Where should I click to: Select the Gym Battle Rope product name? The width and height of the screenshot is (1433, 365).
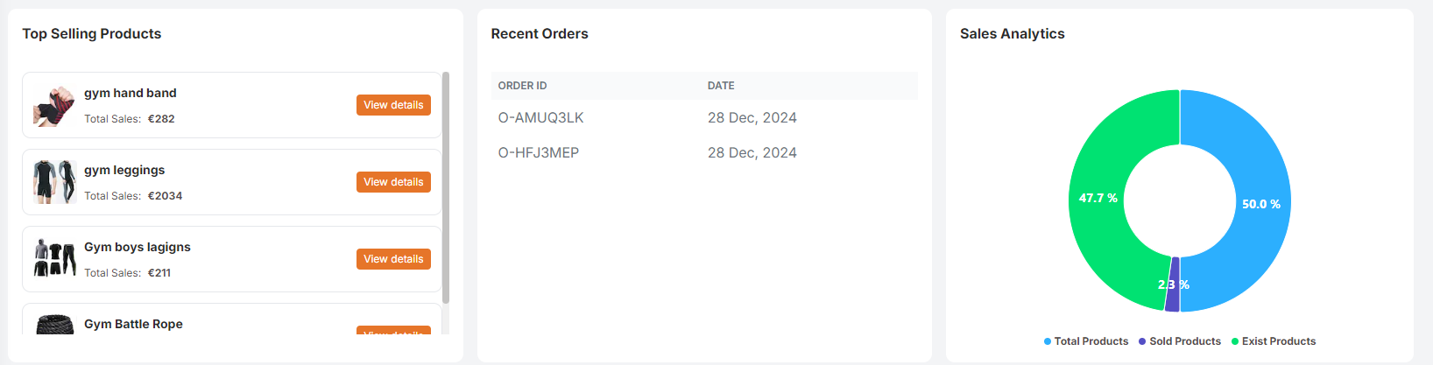133,324
